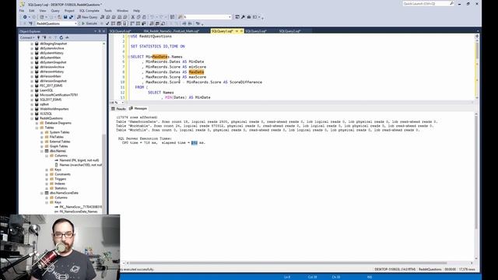The height and width of the screenshot is (280, 498).
Task: Switch to the Results tab
Action: pyautogui.click(x=119, y=109)
